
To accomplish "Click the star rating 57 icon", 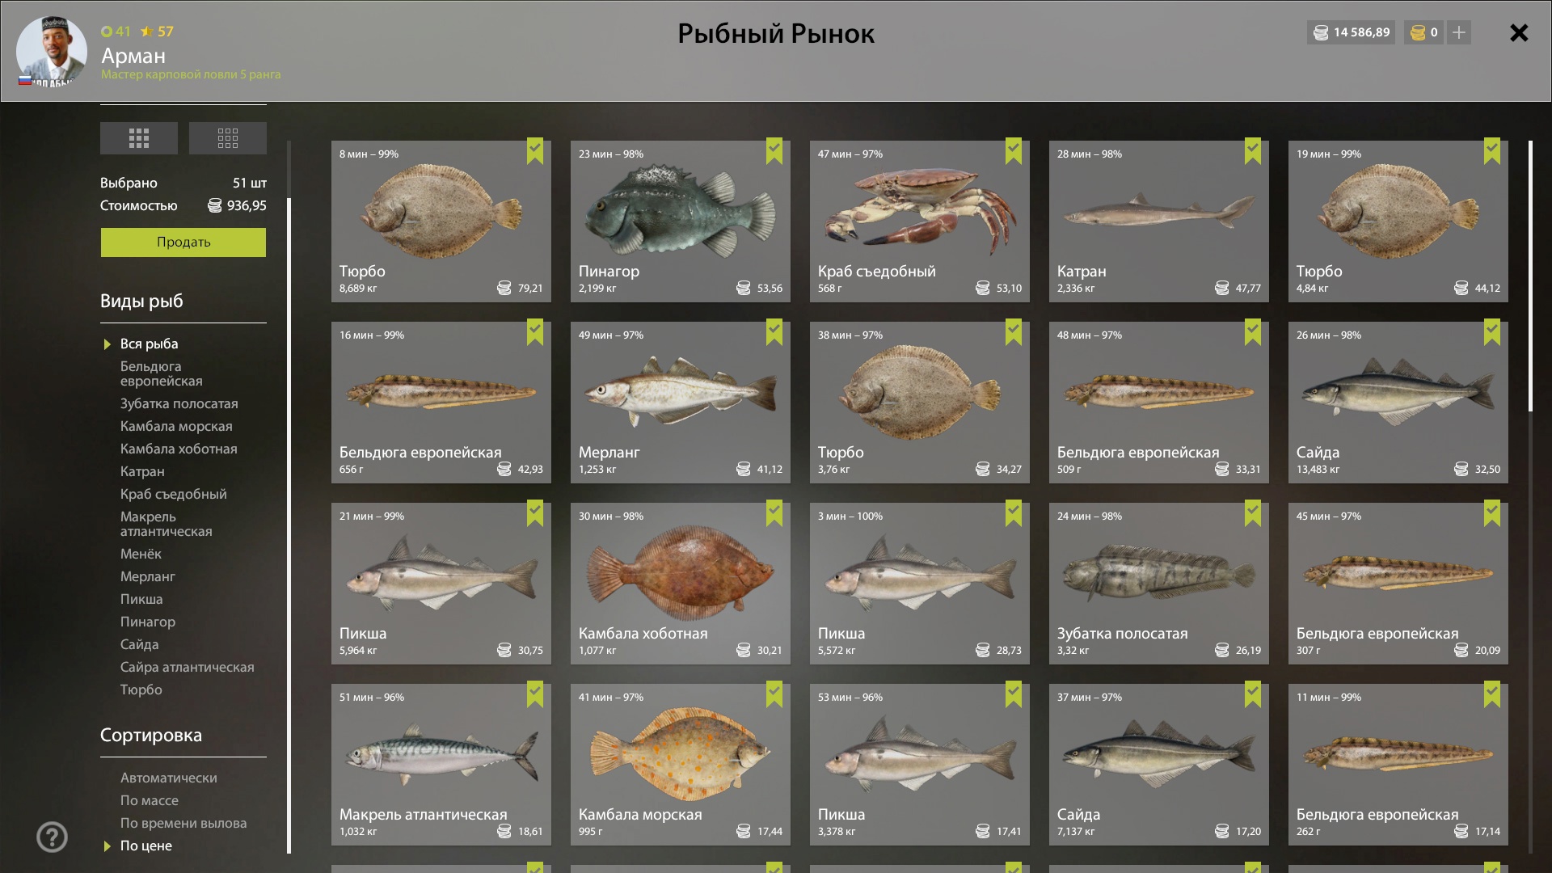I will tap(146, 32).
